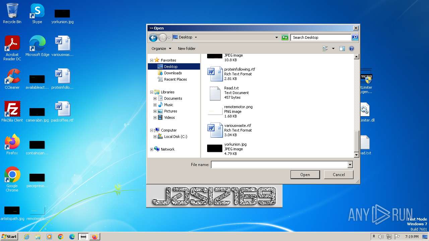The height and width of the screenshot is (241, 429).
Task: Expand the Desktop breadcrumb arrow
Action: 196,37
